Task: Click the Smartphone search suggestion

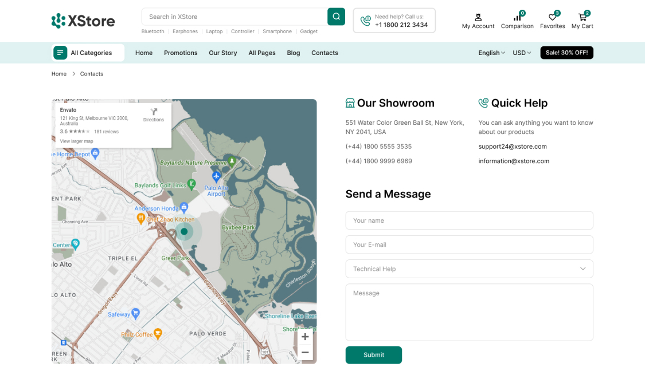Action: 277,31
